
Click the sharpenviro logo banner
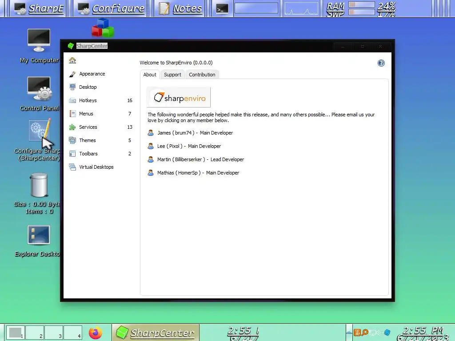(179, 97)
